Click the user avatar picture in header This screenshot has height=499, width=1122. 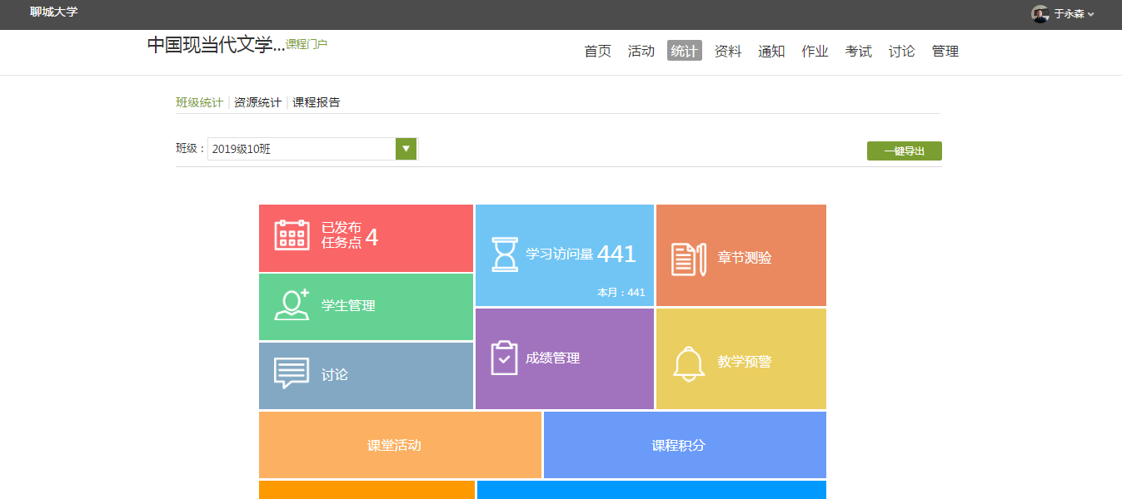(x=1040, y=14)
